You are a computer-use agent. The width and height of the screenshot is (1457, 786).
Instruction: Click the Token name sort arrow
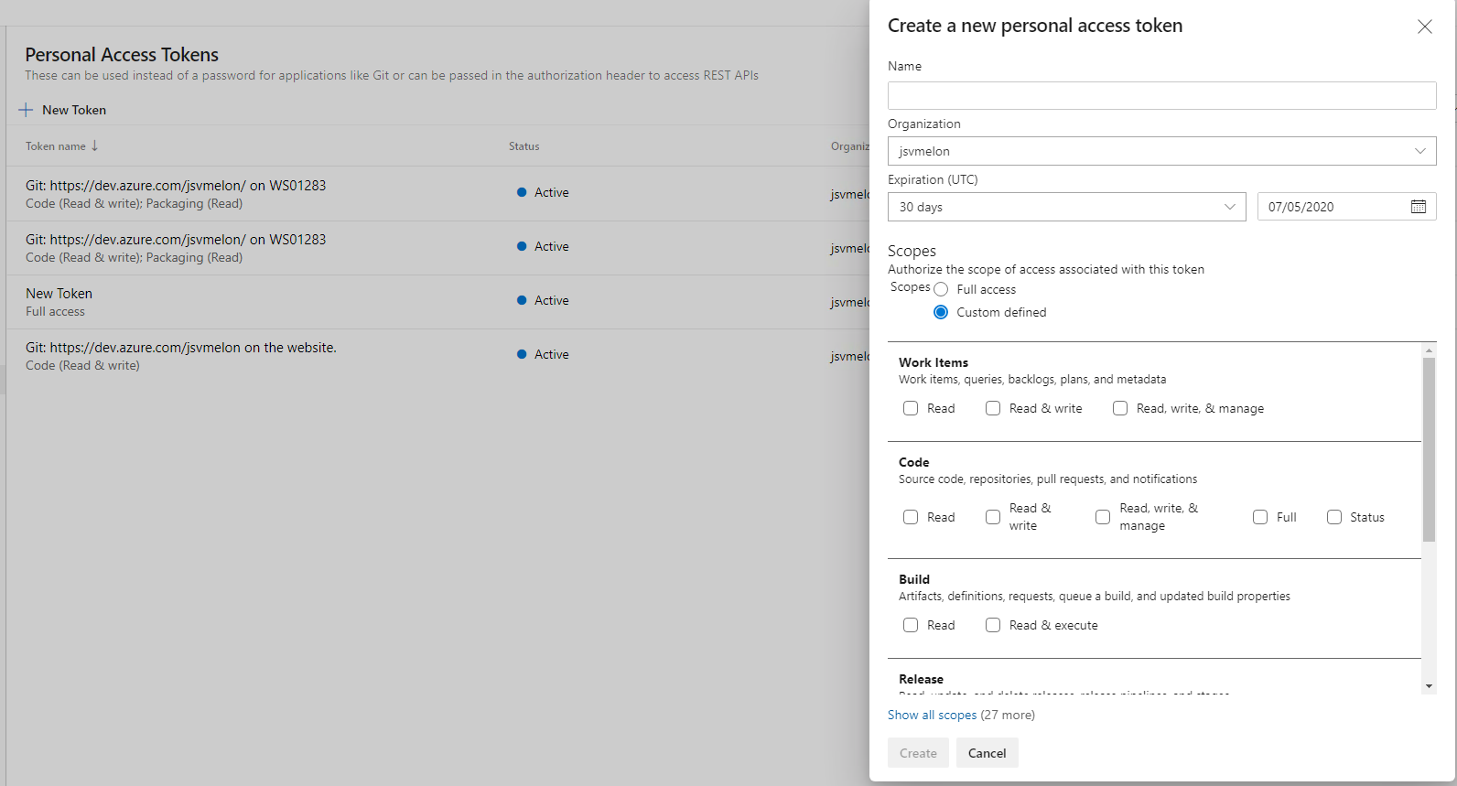[94, 146]
